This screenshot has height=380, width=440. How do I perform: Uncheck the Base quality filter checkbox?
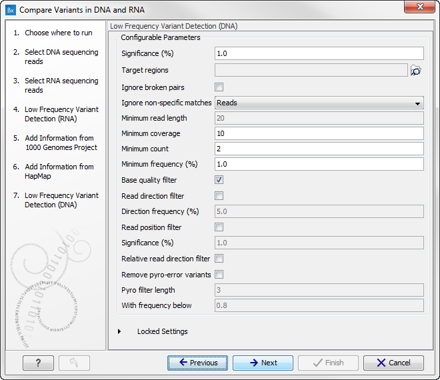click(x=219, y=179)
